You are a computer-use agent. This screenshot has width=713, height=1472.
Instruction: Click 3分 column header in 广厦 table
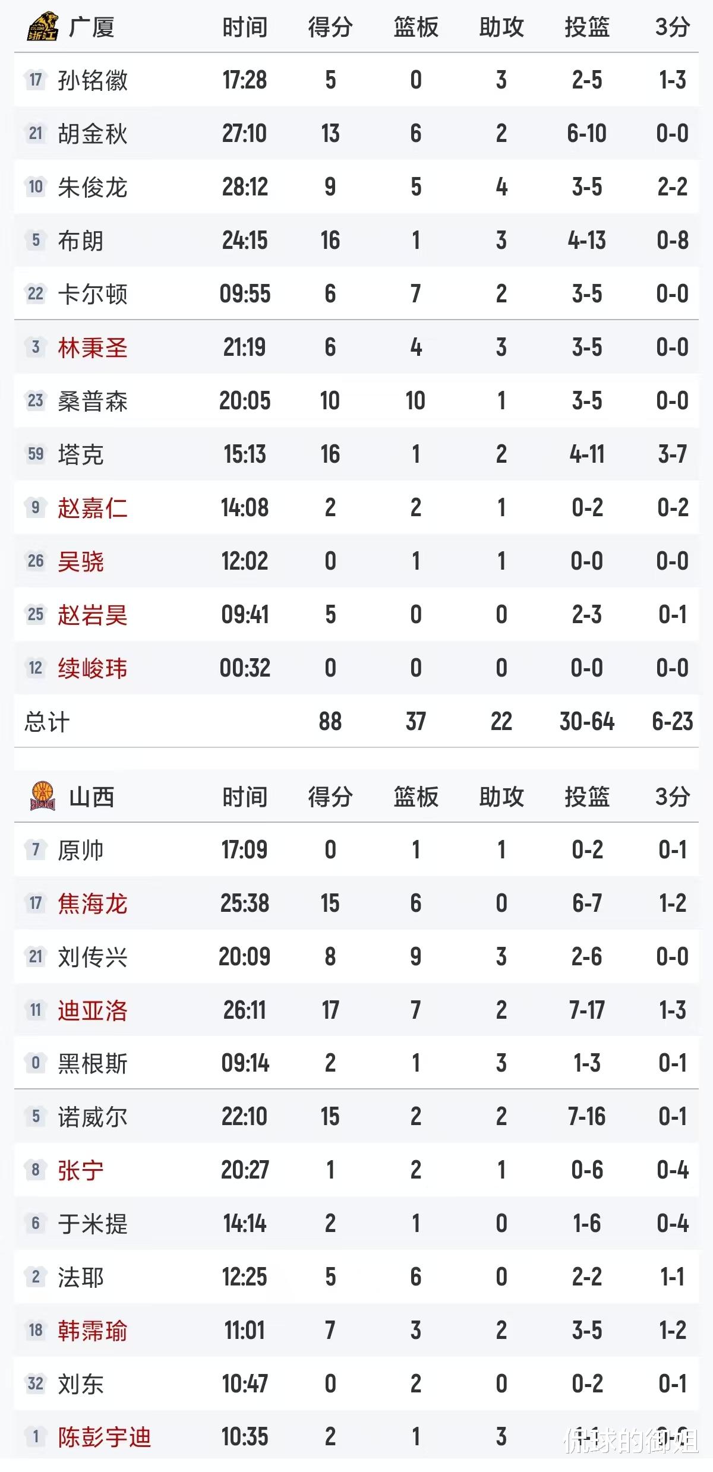(x=673, y=27)
